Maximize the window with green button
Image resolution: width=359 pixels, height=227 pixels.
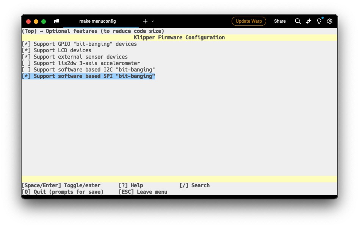(44, 22)
